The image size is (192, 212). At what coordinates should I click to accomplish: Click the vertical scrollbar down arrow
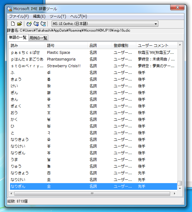pos(180,188)
